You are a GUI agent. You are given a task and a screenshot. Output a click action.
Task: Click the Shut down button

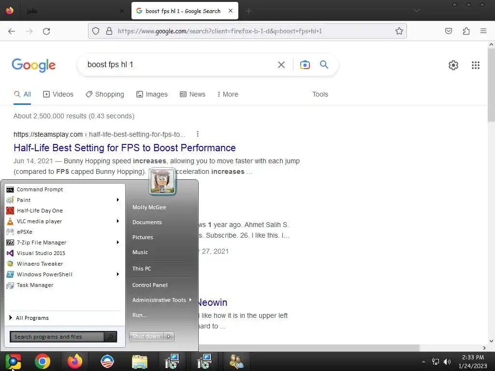point(146,337)
